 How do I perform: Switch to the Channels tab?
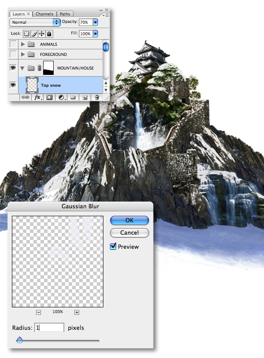pyautogui.click(x=44, y=14)
